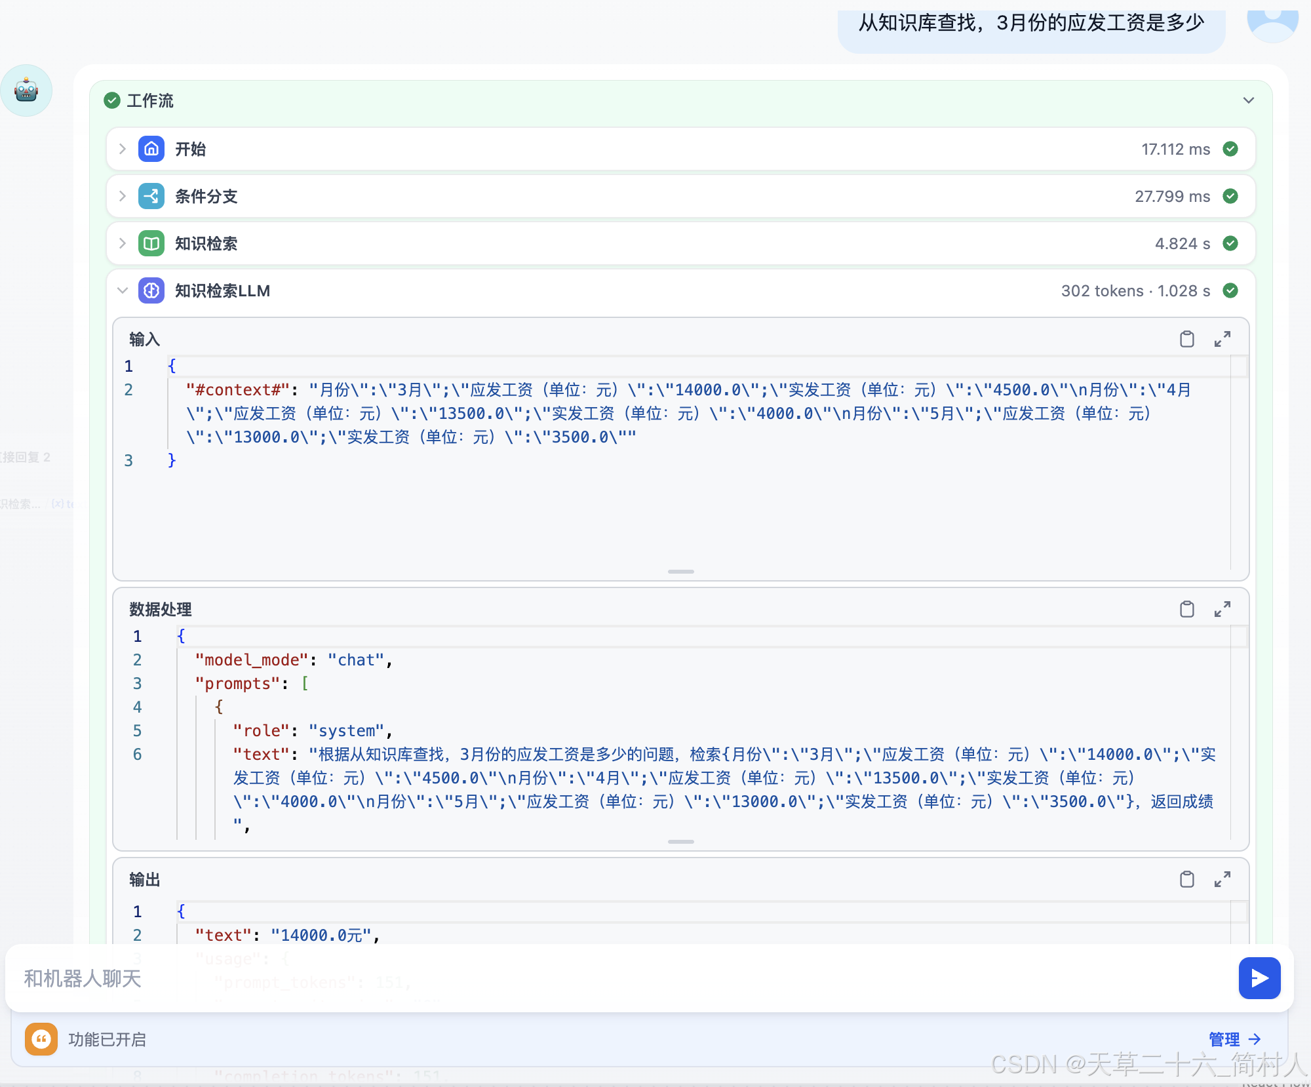Expand the 数据处理 panel to fullscreen
The width and height of the screenshot is (1311, 1087).
point(1222,609)
